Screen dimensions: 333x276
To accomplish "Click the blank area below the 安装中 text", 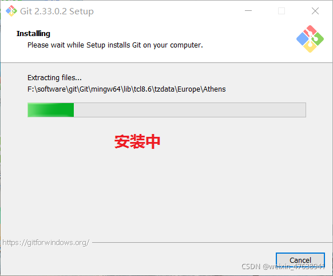I will (137, 191).
